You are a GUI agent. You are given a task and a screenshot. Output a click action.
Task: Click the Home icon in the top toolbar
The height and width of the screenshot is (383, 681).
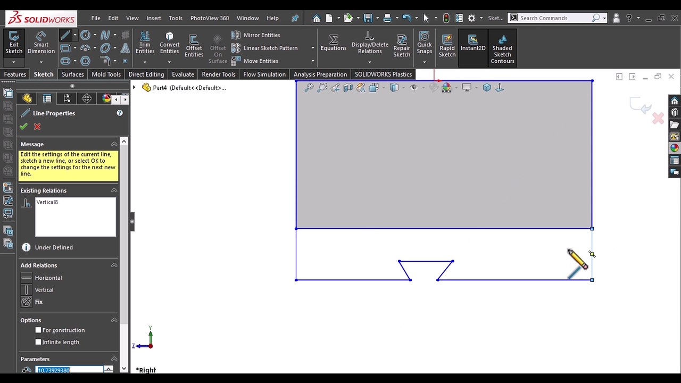click(x=317, y=18)
